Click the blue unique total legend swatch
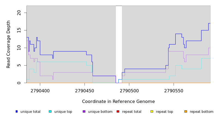Screen dimensions: 216x118 (x=17, y=111)
